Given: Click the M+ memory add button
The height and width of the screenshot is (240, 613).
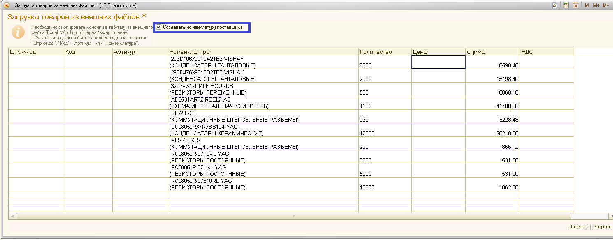Looking at the screenshot, I should [596, 5].
